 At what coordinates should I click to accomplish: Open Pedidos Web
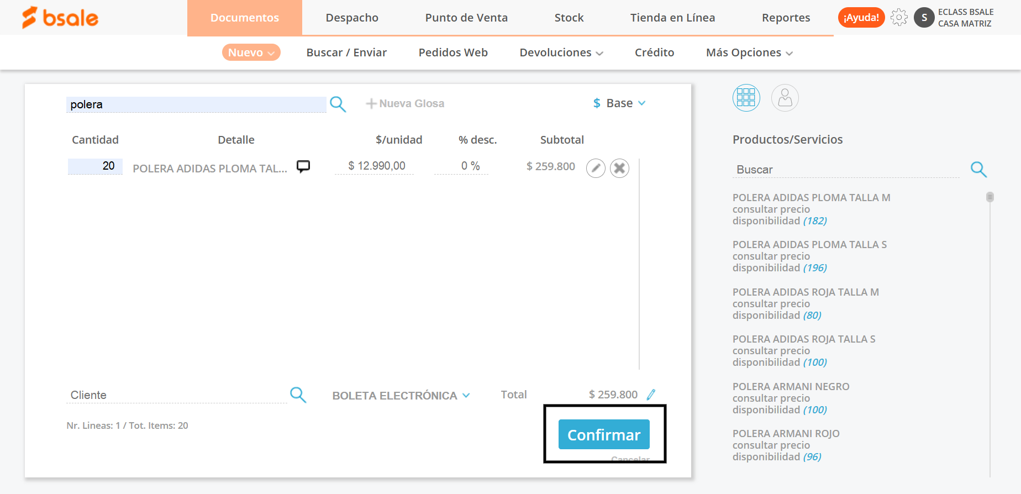pyautogui.click(x=453, y=52)
